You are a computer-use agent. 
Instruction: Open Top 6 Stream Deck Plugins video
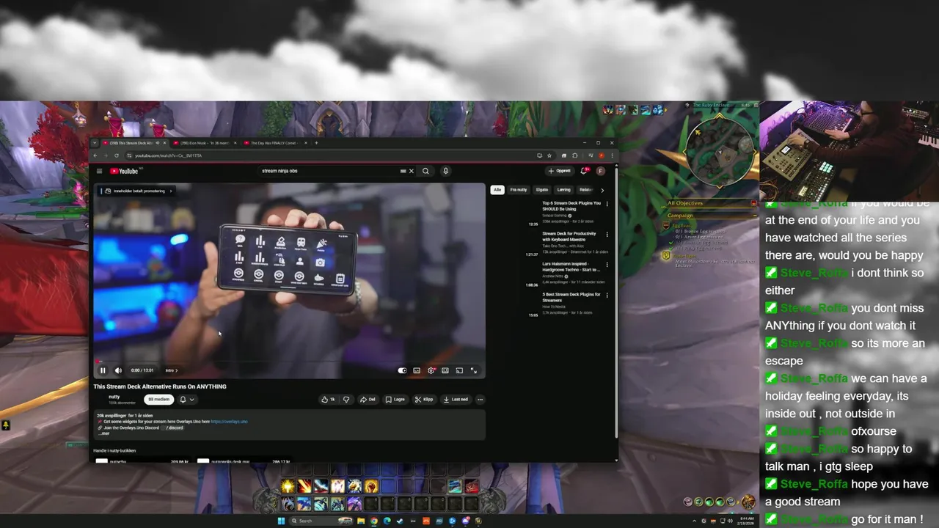click(x=571, y=206)
